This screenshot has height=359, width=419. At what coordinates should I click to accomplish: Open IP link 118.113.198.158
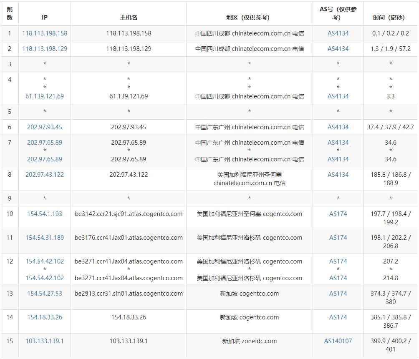(45, 33)
